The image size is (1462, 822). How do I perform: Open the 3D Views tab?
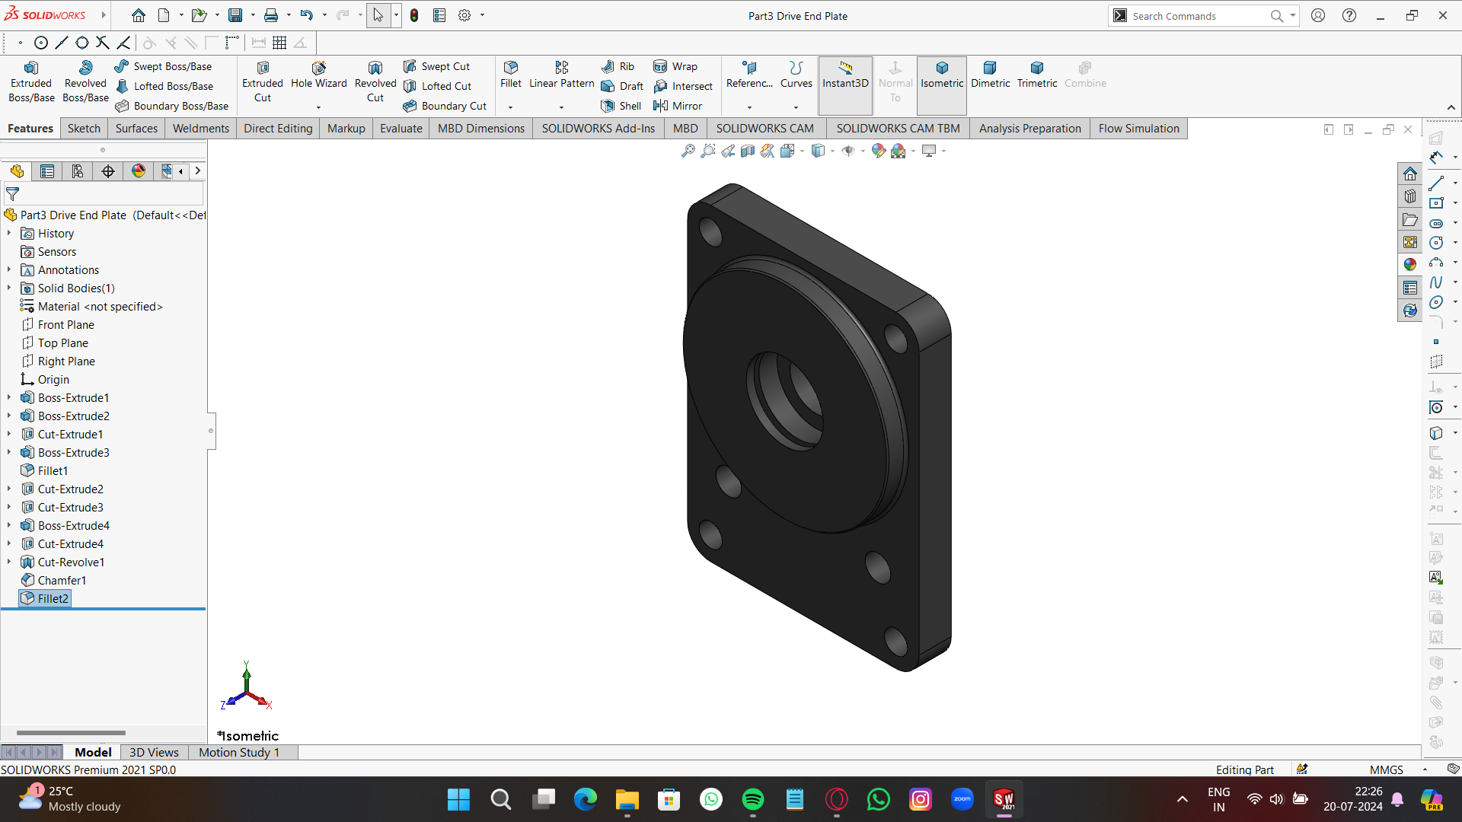click(154, 752)
